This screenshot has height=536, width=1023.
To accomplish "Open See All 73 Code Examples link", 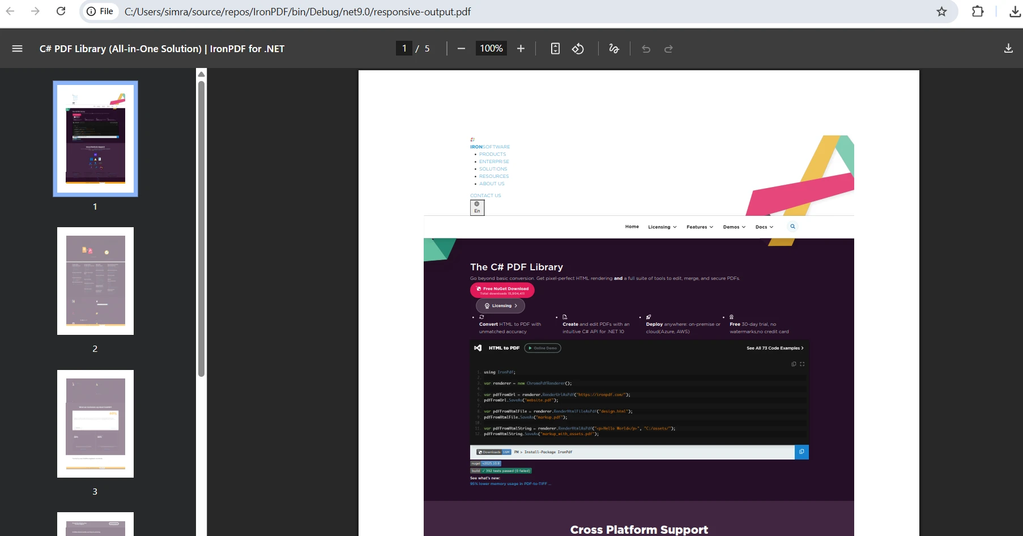I will (774, 348).
